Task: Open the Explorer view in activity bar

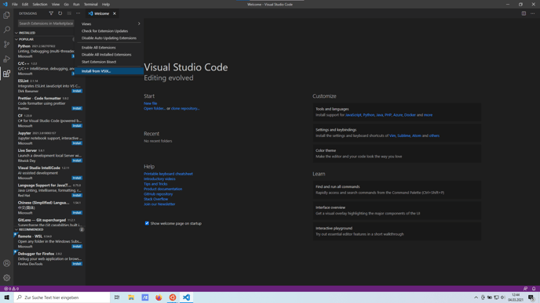Action: tap(6, 15)
